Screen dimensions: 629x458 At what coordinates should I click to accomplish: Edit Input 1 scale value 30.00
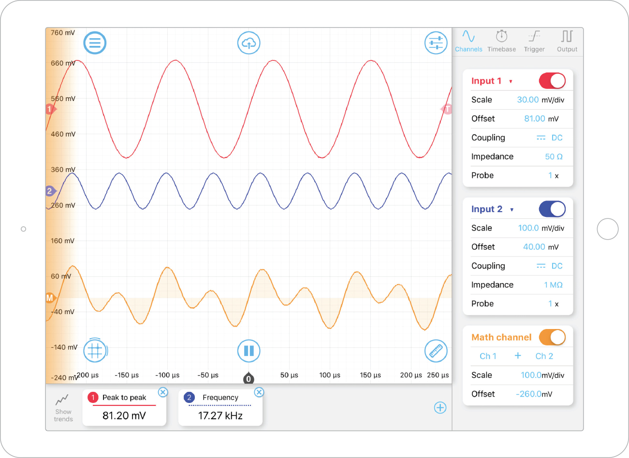(527, 100)
